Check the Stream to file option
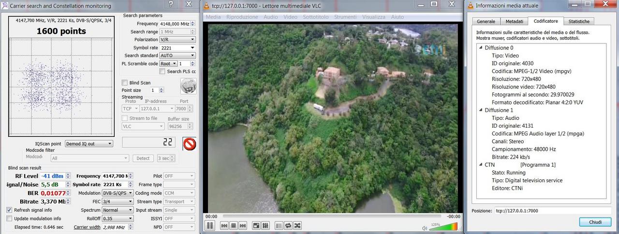Viewport: 619px width, 234px height. click(x=125, y=118)
